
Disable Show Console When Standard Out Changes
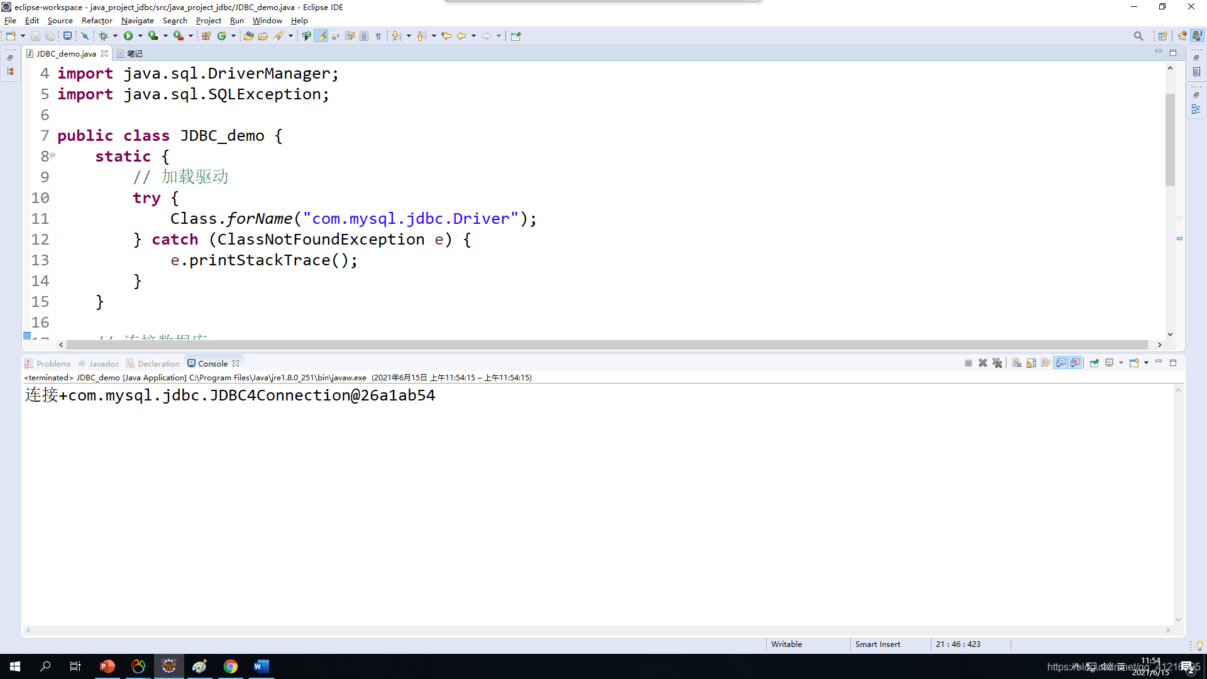(1061, 363)
